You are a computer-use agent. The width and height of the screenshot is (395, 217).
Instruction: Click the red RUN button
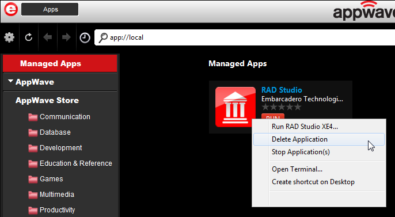(273, 116)
